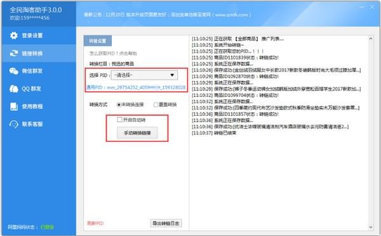This screenshot has width=381, height=236.
Task: Expand the 选择 PID dropdown showing -请选择-
Action: (144, 75)
